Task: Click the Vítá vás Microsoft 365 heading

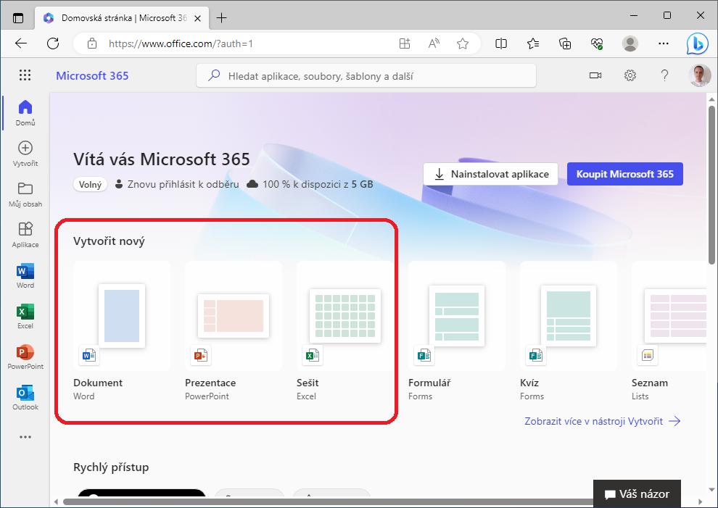Action: 162,159
